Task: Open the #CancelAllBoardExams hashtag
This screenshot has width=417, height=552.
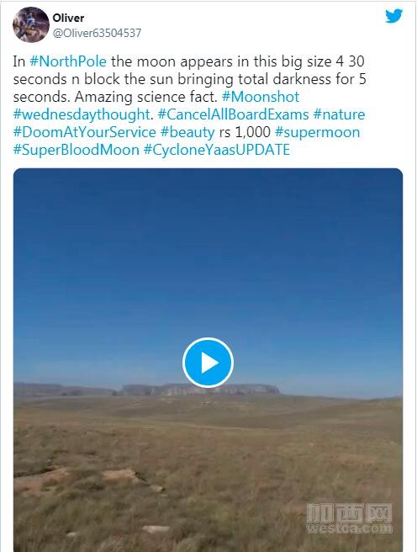Action: click(233, 114)
